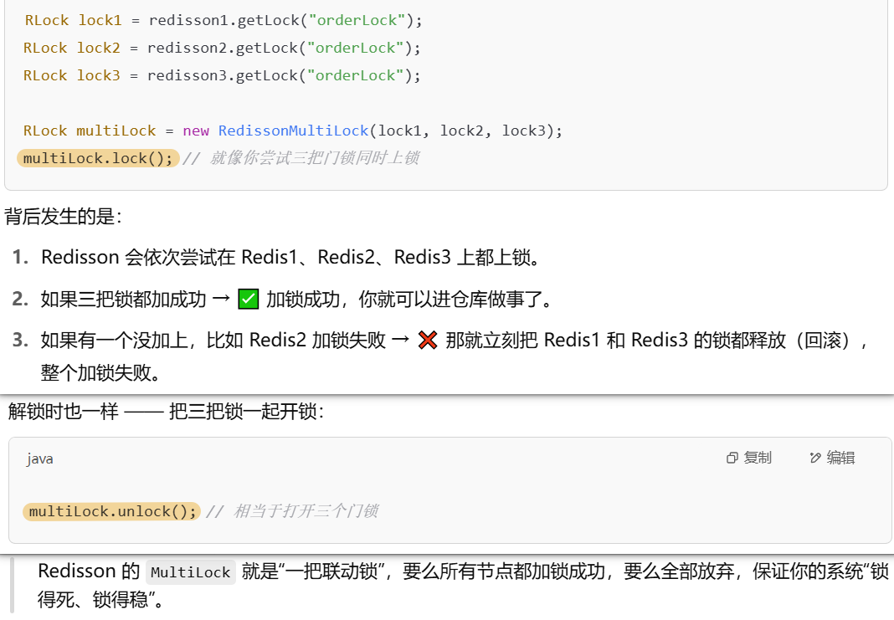The width and height of the screenshot is (894, 620).
Task: Click highlighted multiLock.lock(); code
Action: (x=98, y=158)
